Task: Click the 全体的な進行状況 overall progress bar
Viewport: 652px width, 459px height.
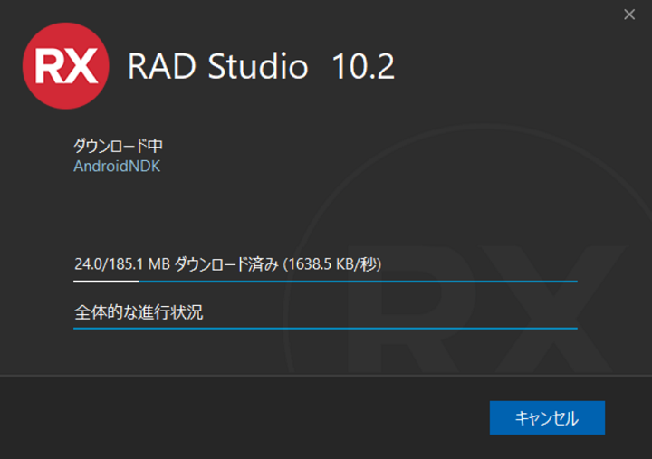Action: (x=325, y=329)
